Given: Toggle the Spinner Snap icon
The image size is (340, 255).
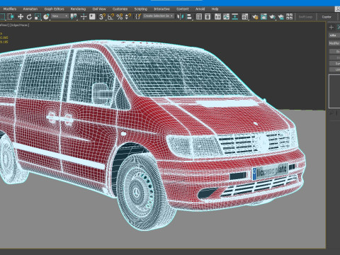Looking at the screenshot, I should pos(128,17).
